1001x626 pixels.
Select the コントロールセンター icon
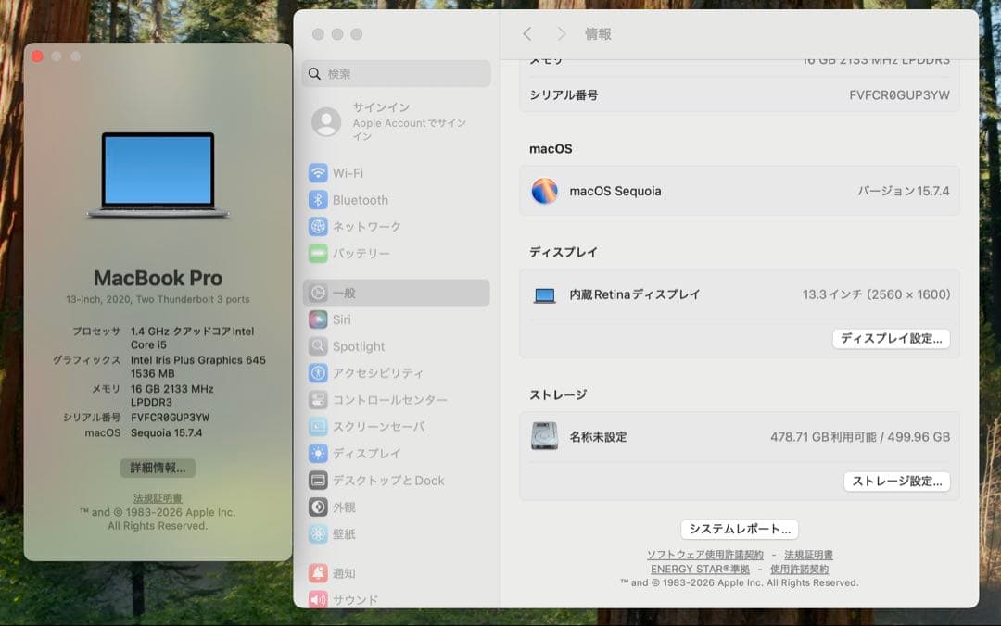tap(318, 400)
